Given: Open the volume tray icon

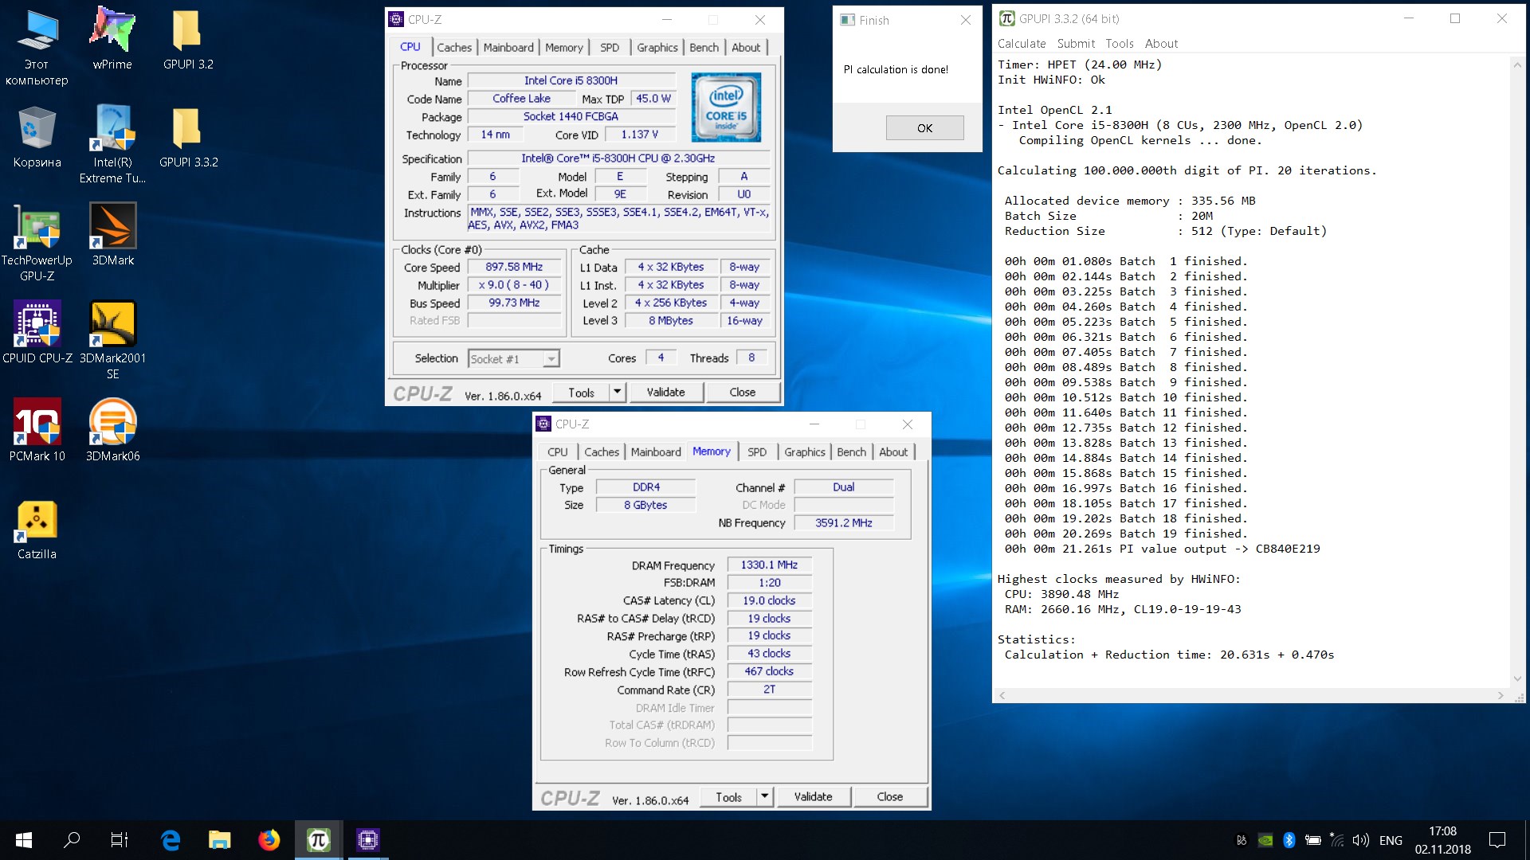Looking at the screenshot, I should pos(1360,840).
